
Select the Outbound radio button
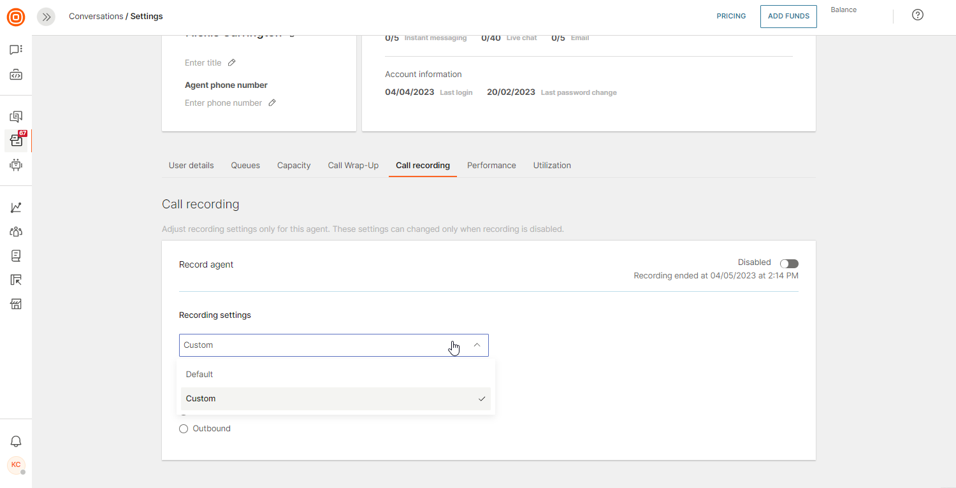[x=184, y=429]
